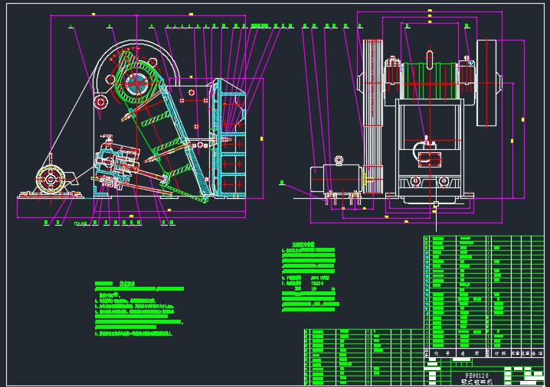
Task: Click the 代号 column header in parts list
Action: 440,353
